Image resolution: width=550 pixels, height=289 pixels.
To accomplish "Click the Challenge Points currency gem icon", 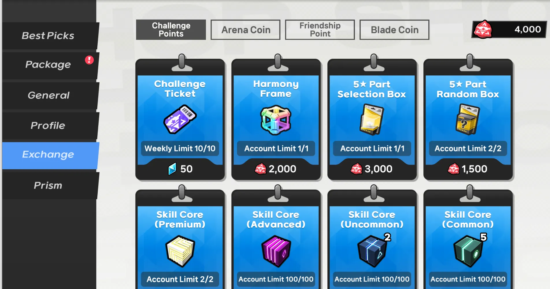I will 483,29.
